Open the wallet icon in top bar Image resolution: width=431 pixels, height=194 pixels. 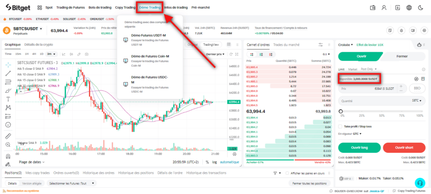(x=373, y=8)
